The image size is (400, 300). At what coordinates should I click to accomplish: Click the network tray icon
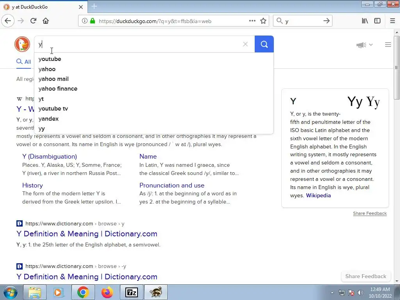[341, 293]
